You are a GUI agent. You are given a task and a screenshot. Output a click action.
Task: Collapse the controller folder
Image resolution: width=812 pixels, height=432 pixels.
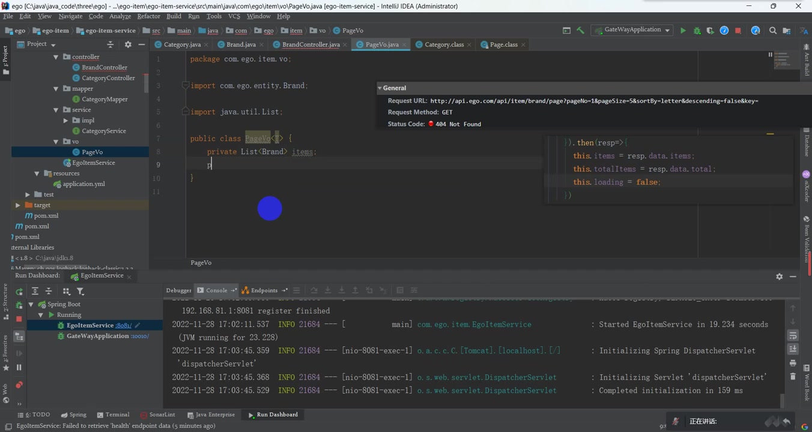pyautogui.click(x=56, y=57)
